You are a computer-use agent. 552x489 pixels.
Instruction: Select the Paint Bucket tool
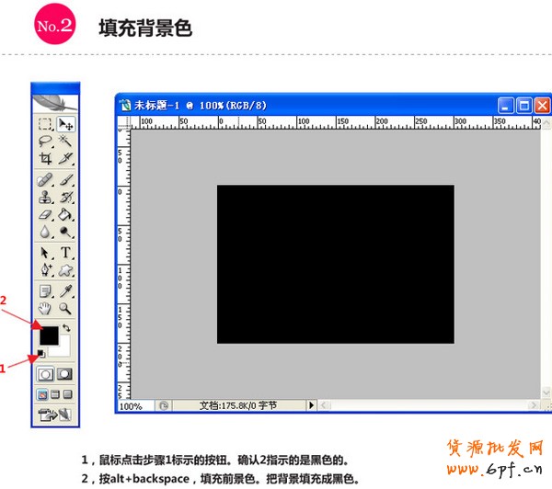click(65, 214)
